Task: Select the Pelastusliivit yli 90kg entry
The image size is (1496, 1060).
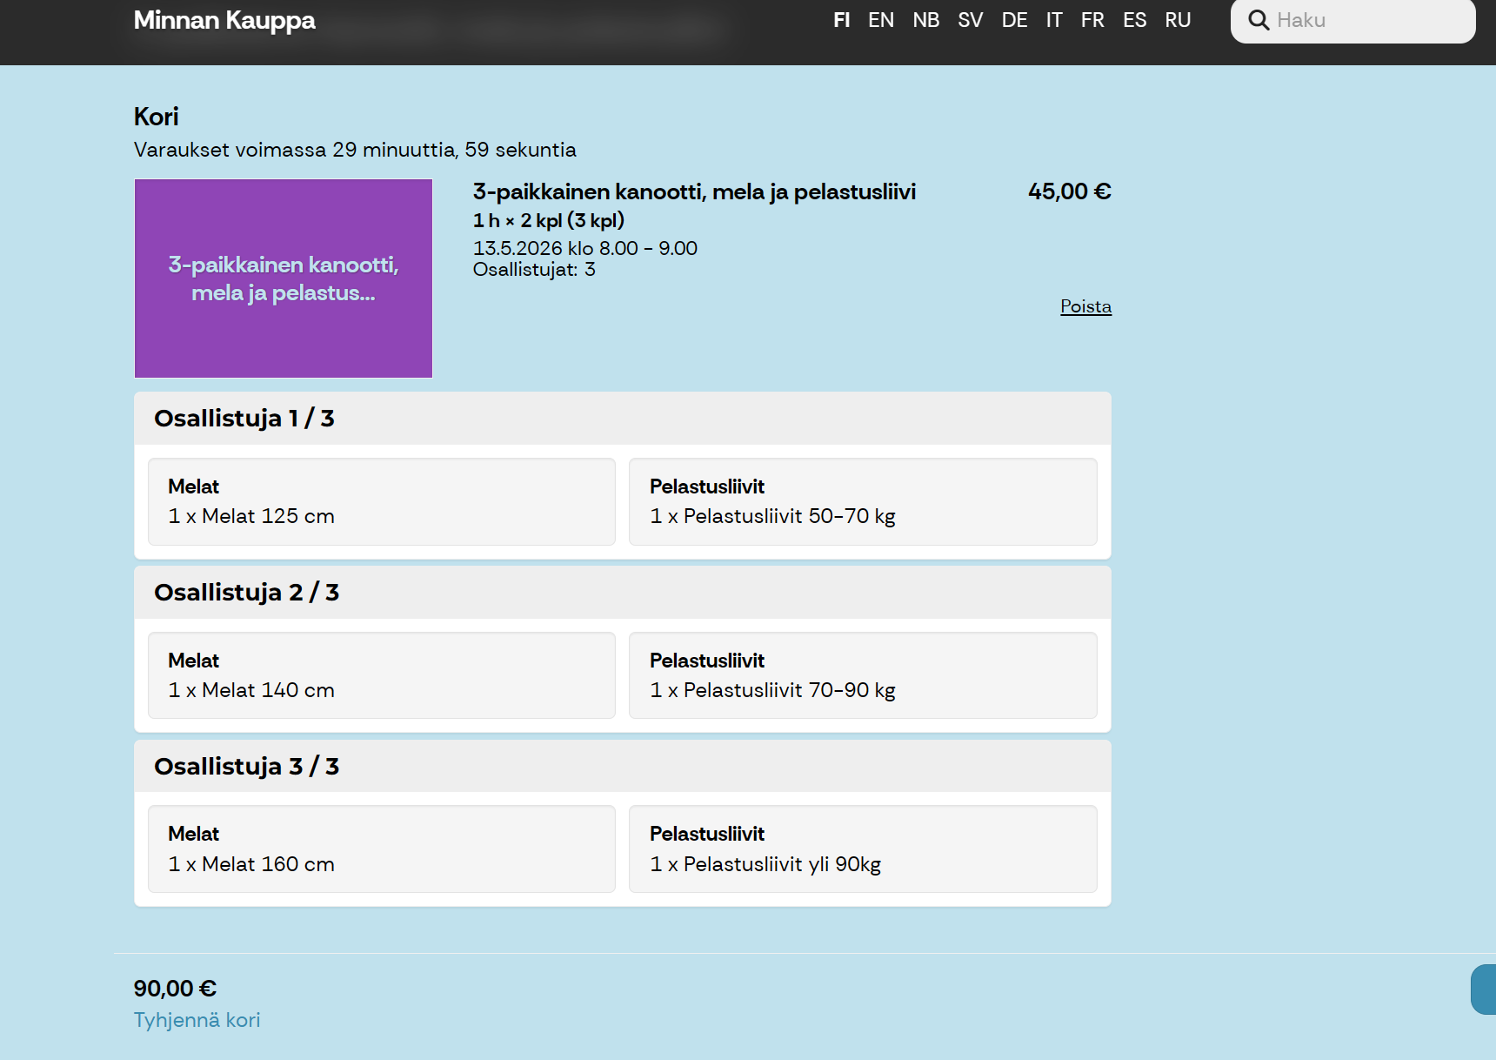Action: (x=863, y=849)
